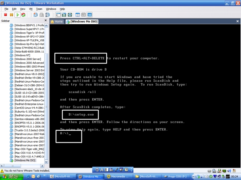Take a snapshot with the snapshot toolbar icon
Image resolution: width=241 pixels, height=180 pixels.
point(36,15)
